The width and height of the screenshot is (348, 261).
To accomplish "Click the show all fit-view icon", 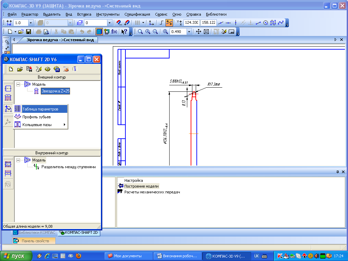I will [x=206, y=32].
